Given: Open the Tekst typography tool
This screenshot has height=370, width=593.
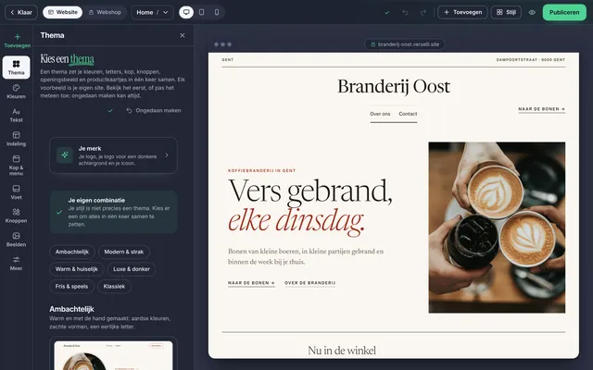Looking at the screenshot, I should [x=17, y=115].
